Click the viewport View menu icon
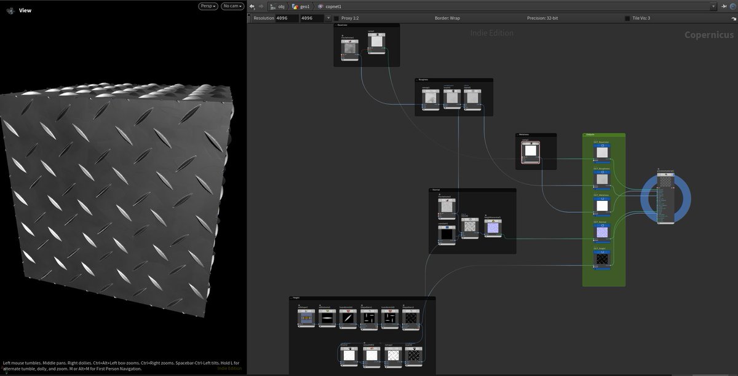The width and height of the screenshot is (738, 376). point(10,10)
